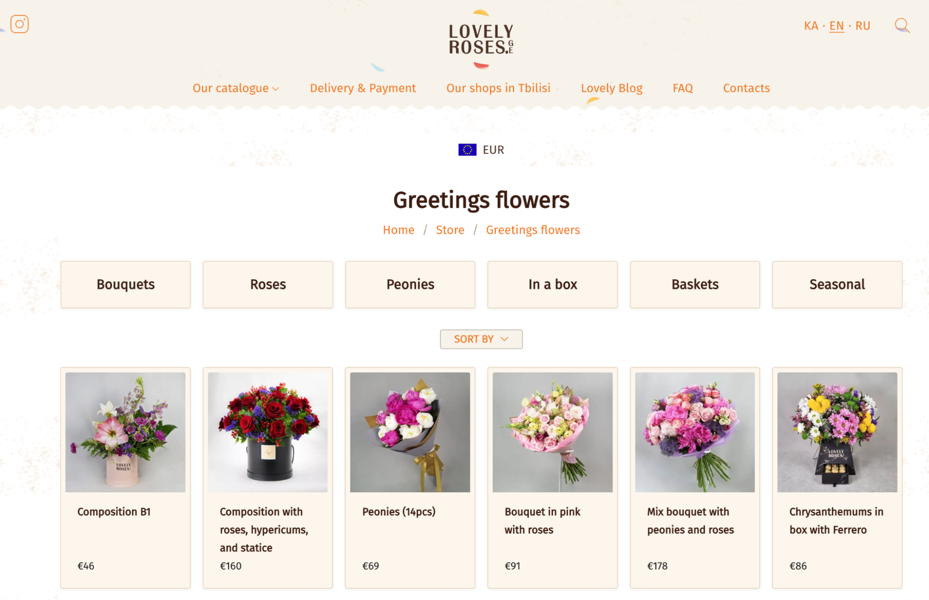Image resolution: width=929 pixels, height=600 pixels.
Task: Switch language to RU
Action: (x=863, y=26)
